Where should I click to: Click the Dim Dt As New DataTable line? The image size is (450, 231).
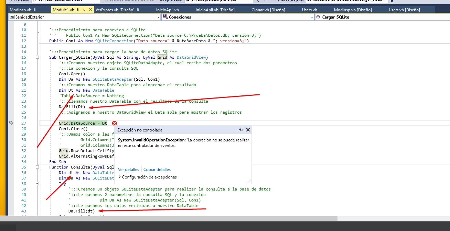[86, 90]
